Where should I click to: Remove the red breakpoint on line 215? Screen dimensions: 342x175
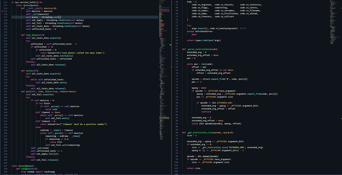(2, 11)
